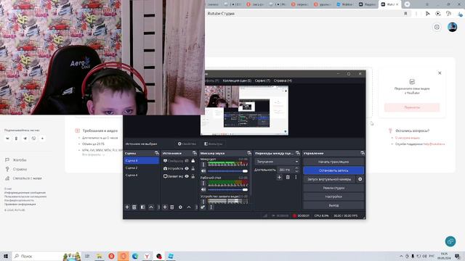Image resolution: width=465 pixels, height=261 pixels.
Task: Toggle visibility eye for first slideshow source
Action: click(x=187, y=161)
